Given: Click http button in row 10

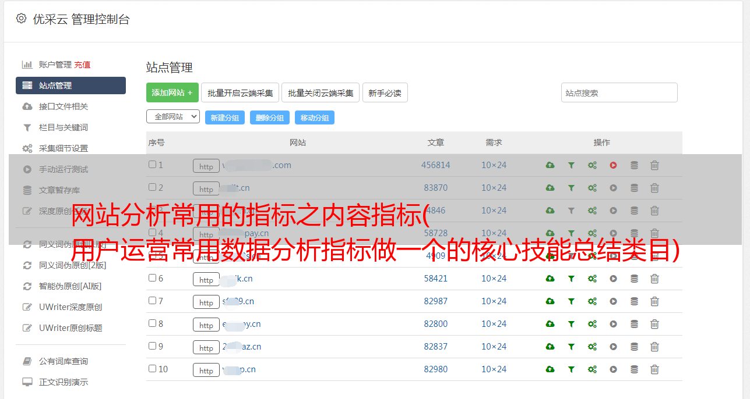Looking at the screenshot, I should tap(206, 370).
